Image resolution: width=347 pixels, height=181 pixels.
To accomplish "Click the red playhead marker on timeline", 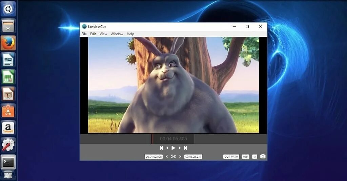I will tap(152, 139).
